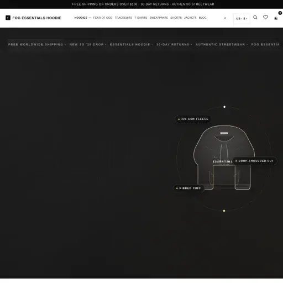Click the small icon left of currency selector

point(225,18)
